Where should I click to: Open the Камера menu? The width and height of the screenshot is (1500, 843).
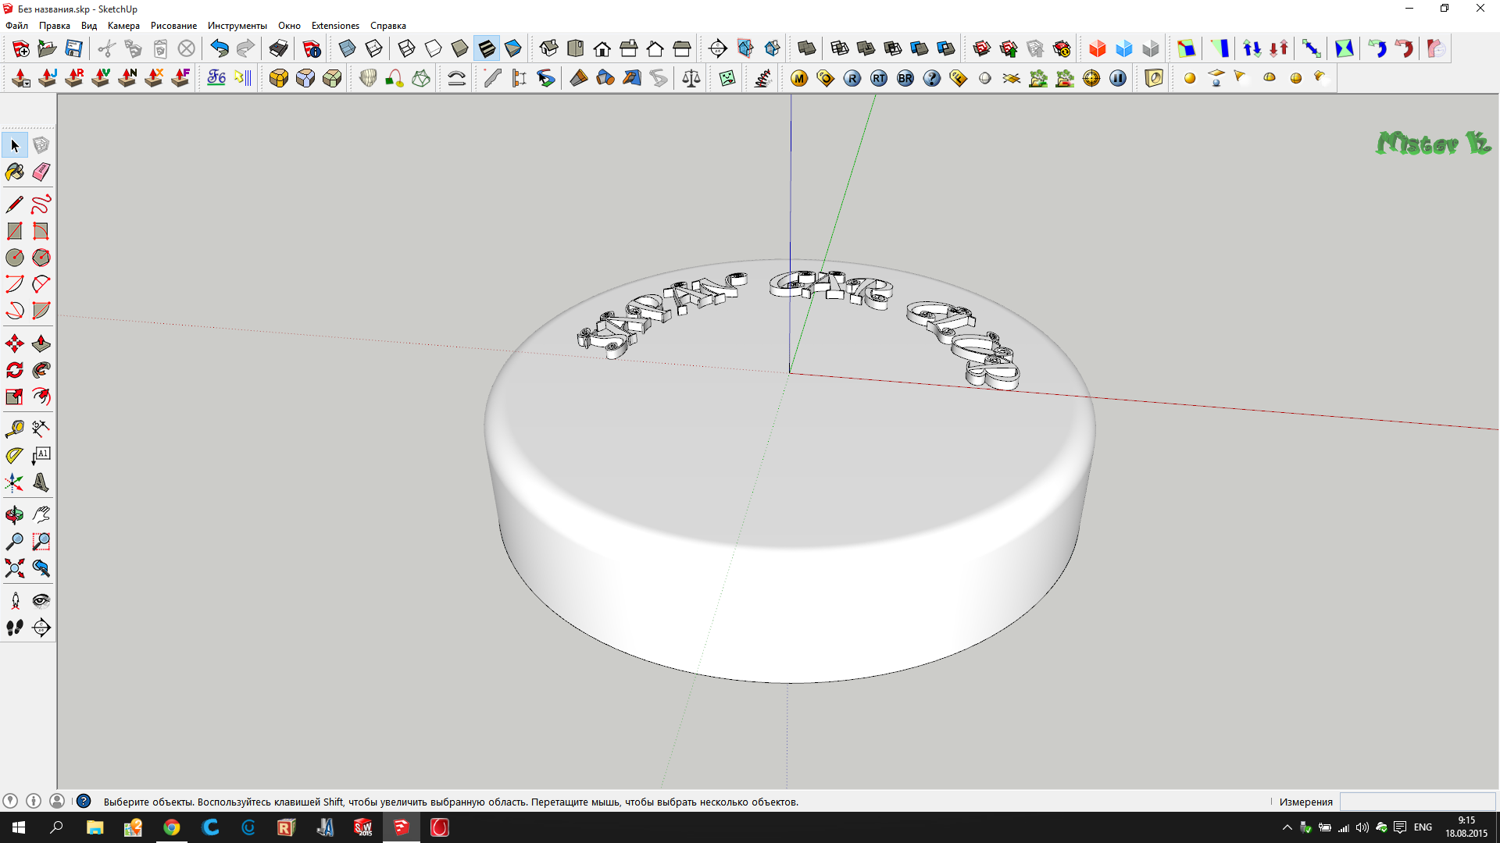tap(123, 26)
